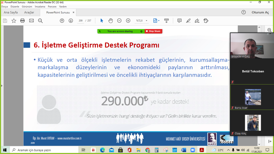Viewport: 274px width, 154px height.
Task: Expand the left navigation pane arrow
Action: pyautogui.click(x=2, y=86)
